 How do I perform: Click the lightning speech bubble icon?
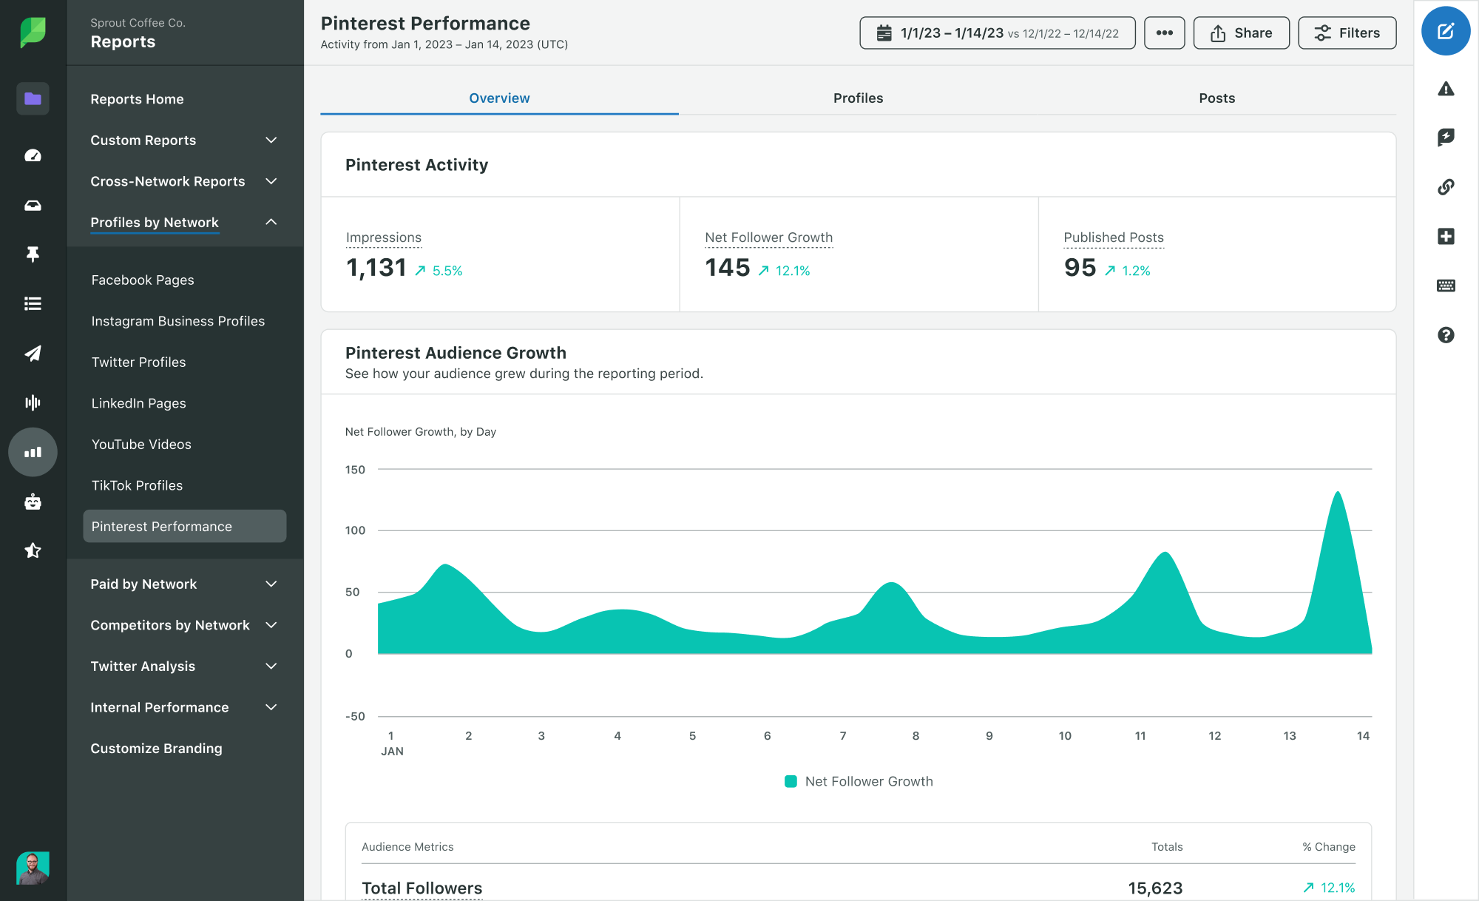click(x=1446, y=138)
